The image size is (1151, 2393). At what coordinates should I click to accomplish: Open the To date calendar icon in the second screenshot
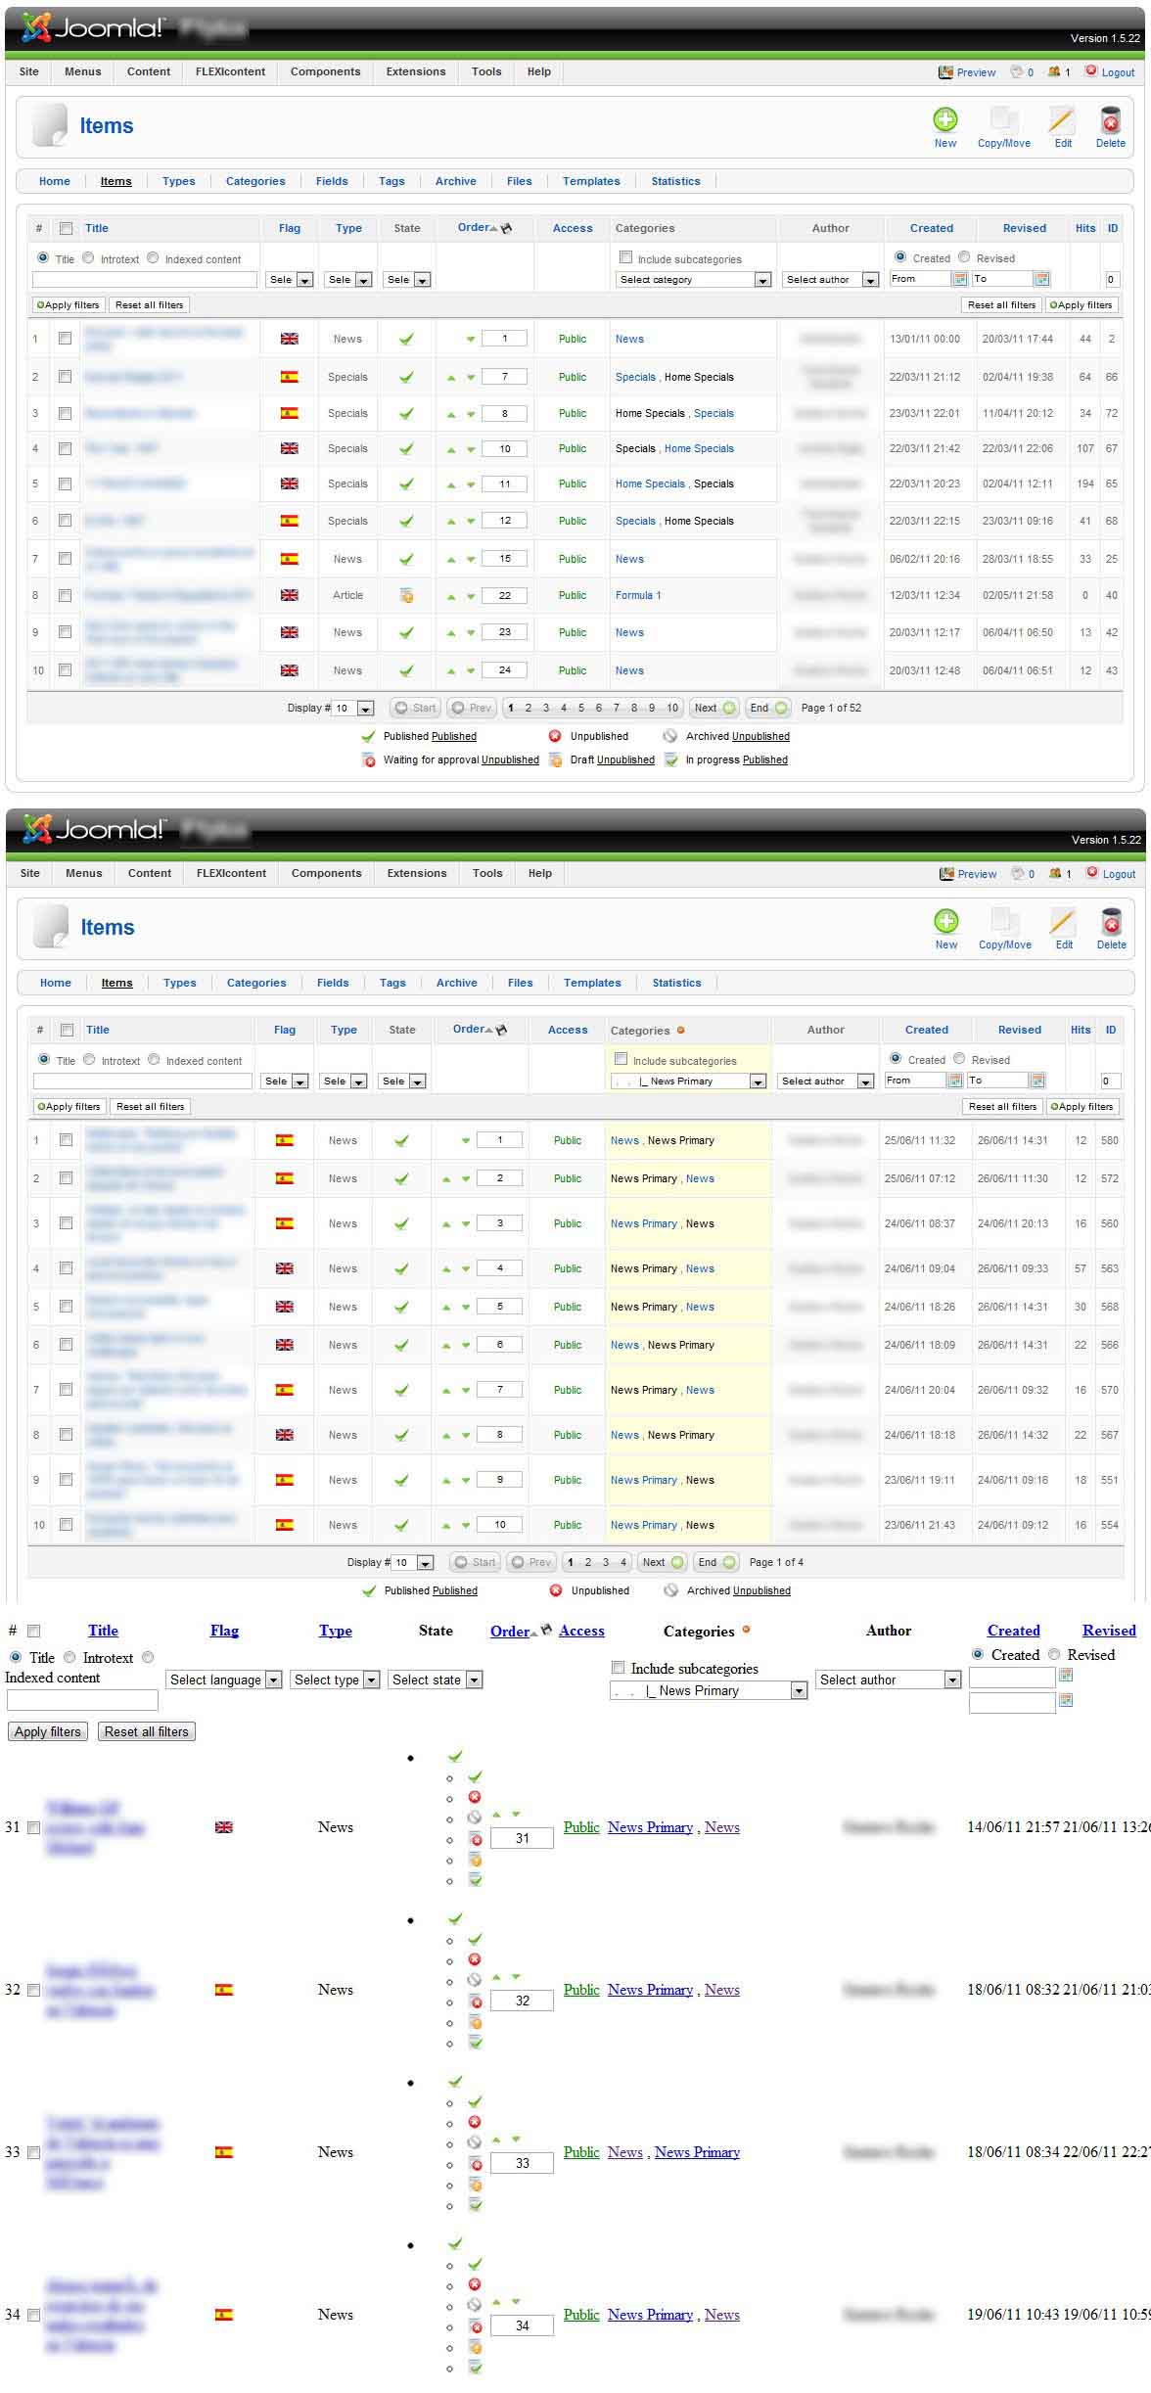1037,1081
